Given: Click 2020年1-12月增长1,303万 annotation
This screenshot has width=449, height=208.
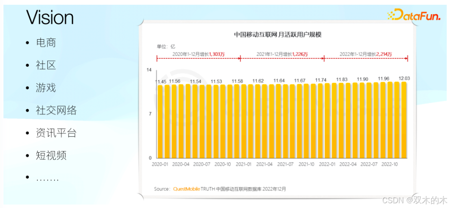Looking at the screenshot, I should coord(198,54).
